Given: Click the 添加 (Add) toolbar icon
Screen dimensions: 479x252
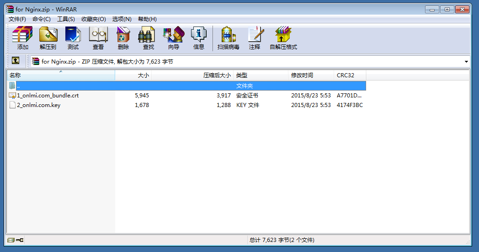Looking at the screenshot, I should [22, 38].
